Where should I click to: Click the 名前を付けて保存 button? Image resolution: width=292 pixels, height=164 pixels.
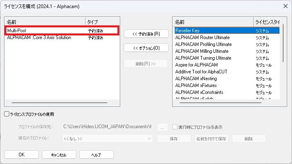coord(211,139)
